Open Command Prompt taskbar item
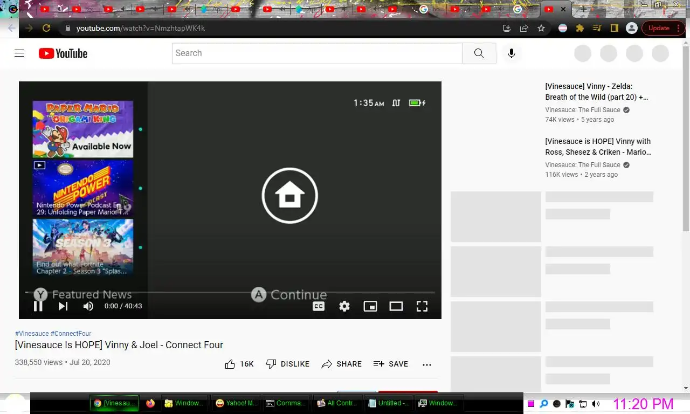This screenshot has height=414, width=690. (x=286, y=403)
